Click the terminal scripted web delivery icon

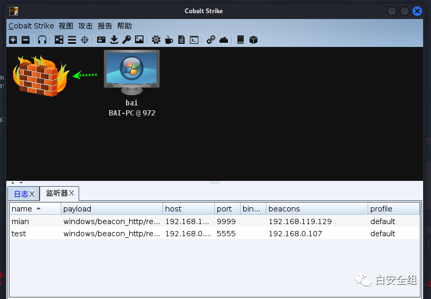point(194,40)
